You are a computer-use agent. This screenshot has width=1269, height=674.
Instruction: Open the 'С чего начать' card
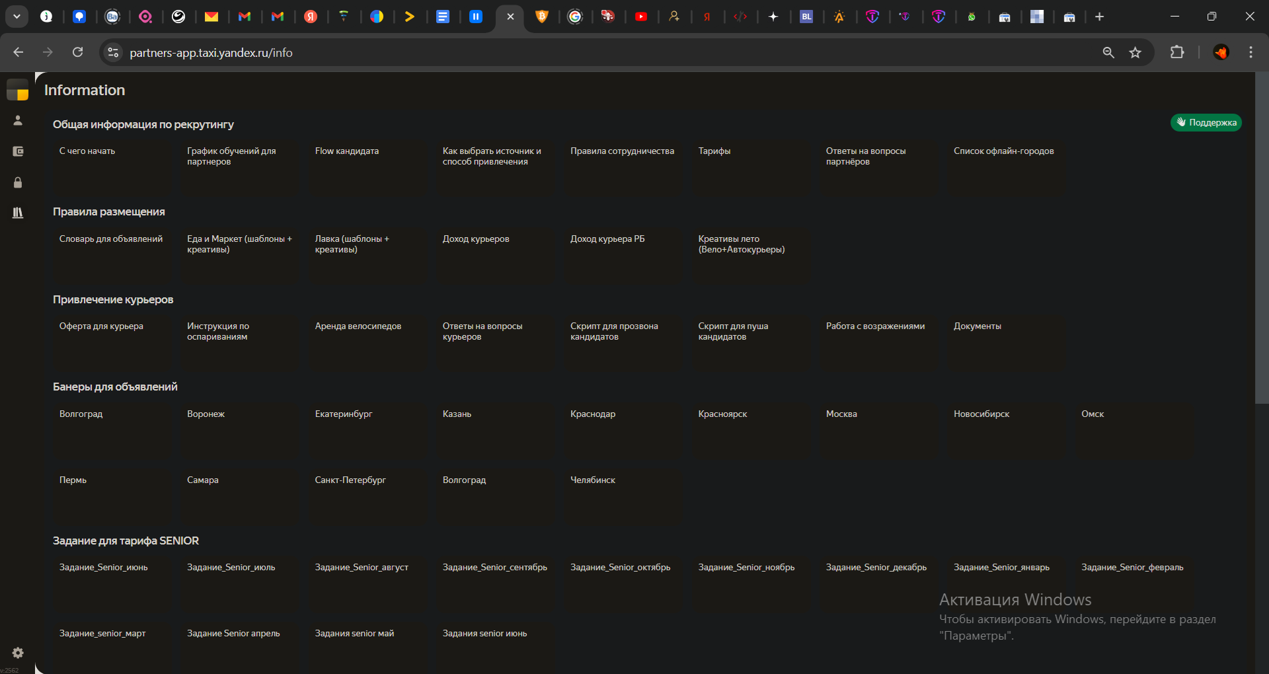pyautogui.click(x=111, y=167)
